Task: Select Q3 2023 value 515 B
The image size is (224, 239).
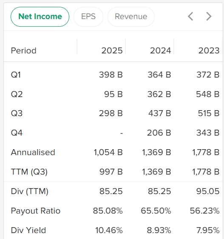Action: click(209, 114)
